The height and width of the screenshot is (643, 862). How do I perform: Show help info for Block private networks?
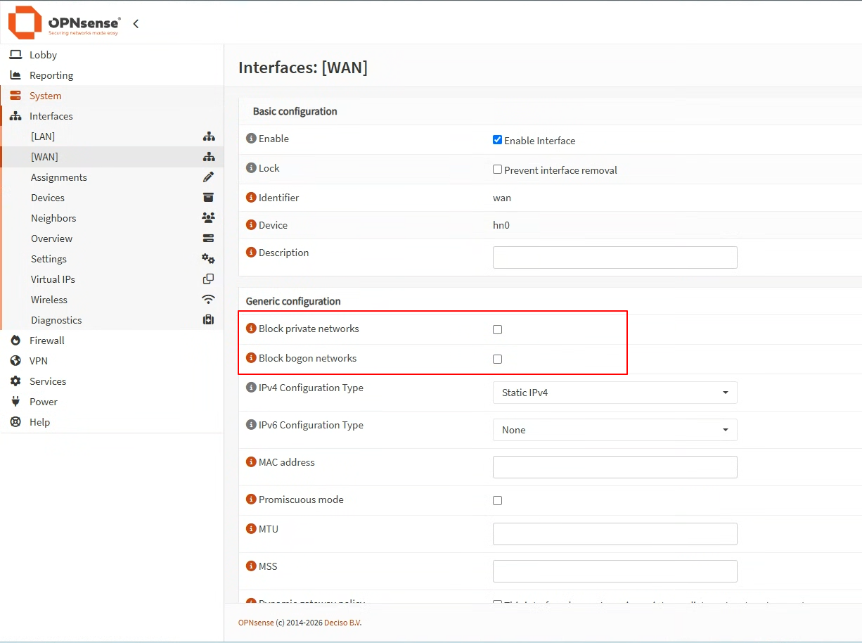(251, 329)
